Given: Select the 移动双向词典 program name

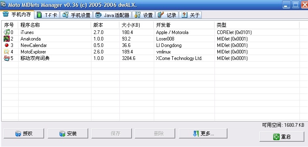Looking at the screenshot, I should coord(35,58).
